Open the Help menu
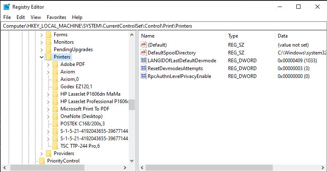327x172 pixels. tap(77, 17)
